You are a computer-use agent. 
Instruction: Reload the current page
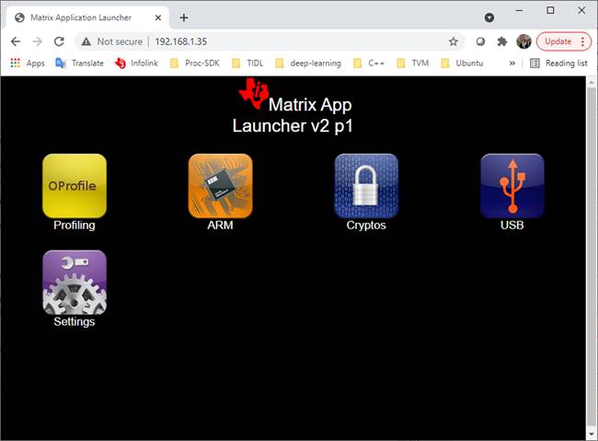tap(59, 41)
